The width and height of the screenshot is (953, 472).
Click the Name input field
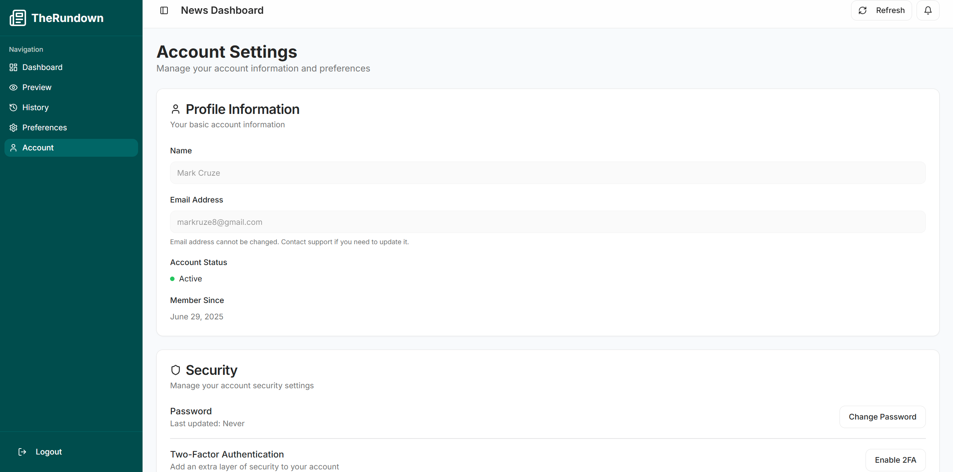(548, 173)
